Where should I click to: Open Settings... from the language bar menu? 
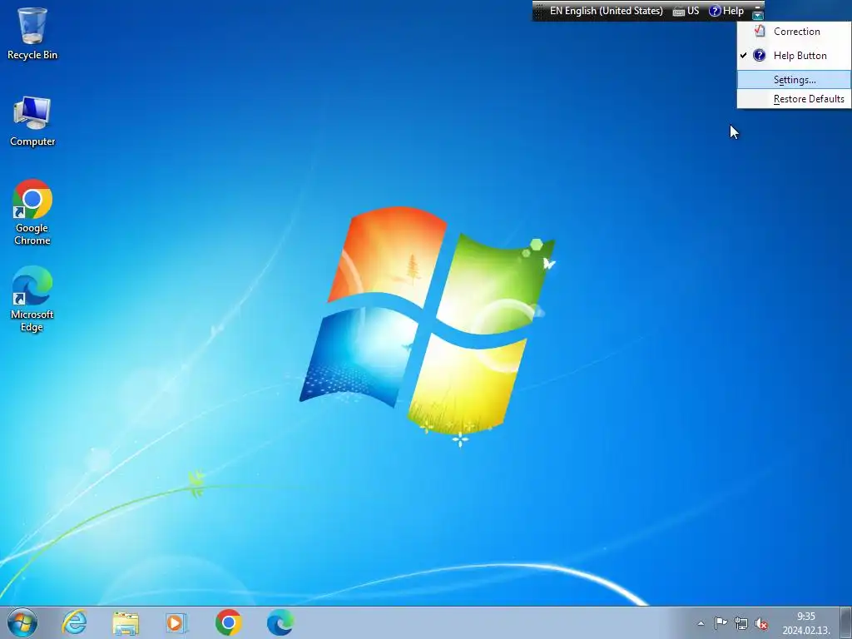(x=794, y=80)
